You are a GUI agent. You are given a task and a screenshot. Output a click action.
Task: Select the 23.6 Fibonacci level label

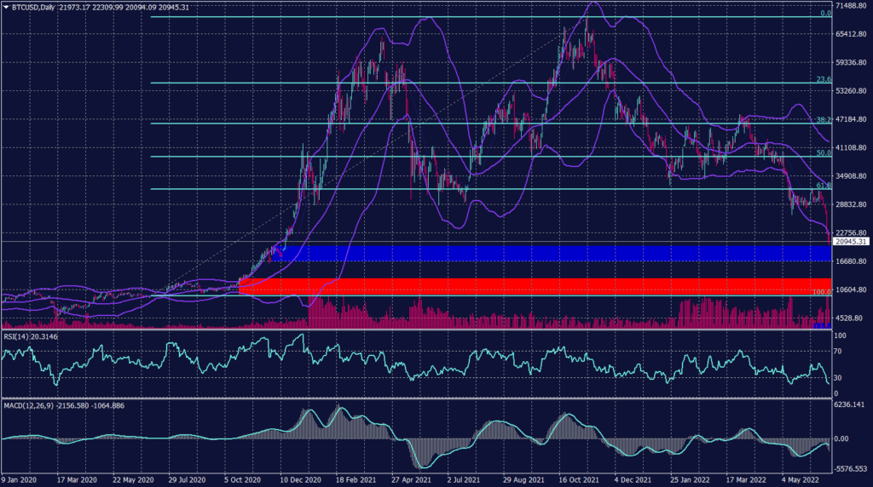point(823,79)
